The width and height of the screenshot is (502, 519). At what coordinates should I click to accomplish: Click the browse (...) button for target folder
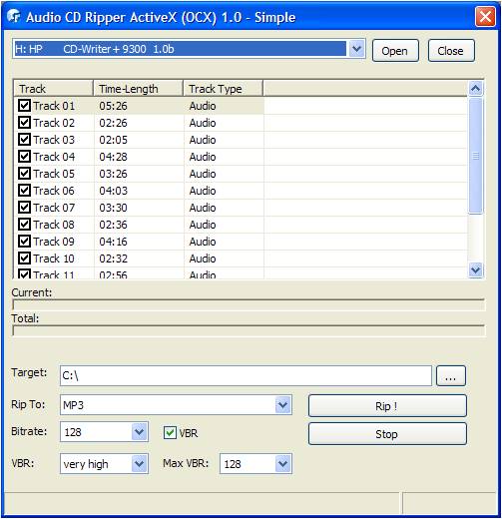coord(451,376)
